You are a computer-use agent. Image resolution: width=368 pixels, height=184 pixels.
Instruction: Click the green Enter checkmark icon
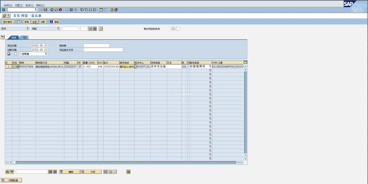[4, 10]
